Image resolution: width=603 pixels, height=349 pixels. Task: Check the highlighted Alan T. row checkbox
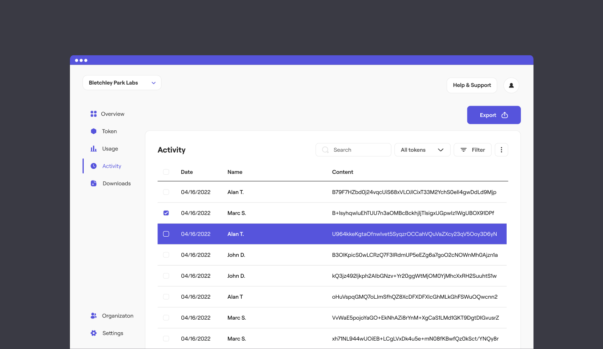(x=166, y=234)
